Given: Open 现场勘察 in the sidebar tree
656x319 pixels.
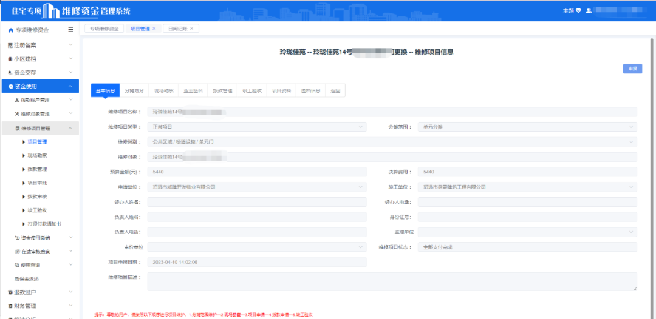Looking at the screenshot, I should point(37,156).
